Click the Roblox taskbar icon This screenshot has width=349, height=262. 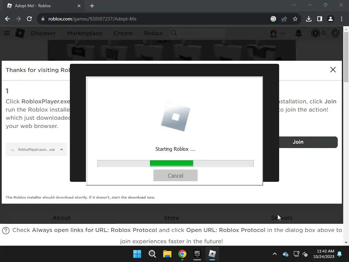(212, 254)
